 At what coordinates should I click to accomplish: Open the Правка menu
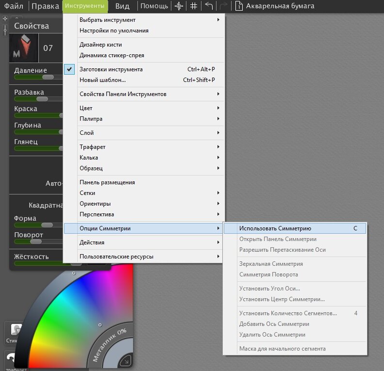point(45,6)
